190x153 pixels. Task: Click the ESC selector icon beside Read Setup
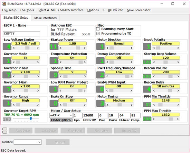coord(4,131)
